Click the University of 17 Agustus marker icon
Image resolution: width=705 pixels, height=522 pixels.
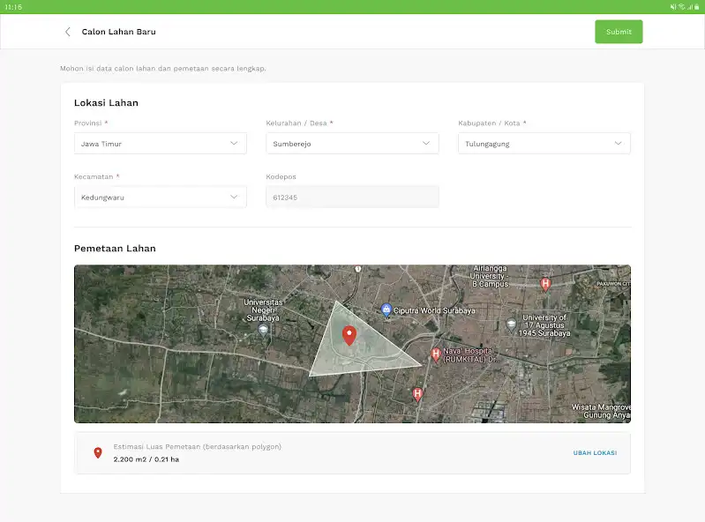pyautogui.click(x=511, y=324)
